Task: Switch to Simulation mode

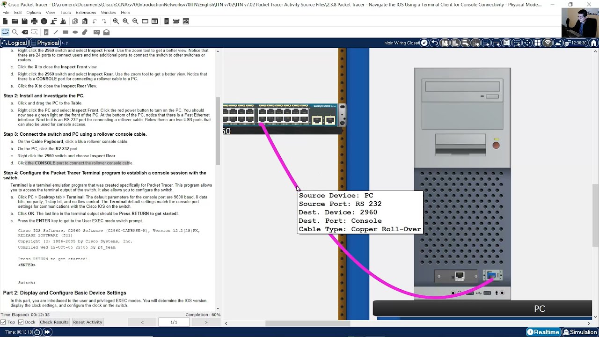Action: (580, 332)
